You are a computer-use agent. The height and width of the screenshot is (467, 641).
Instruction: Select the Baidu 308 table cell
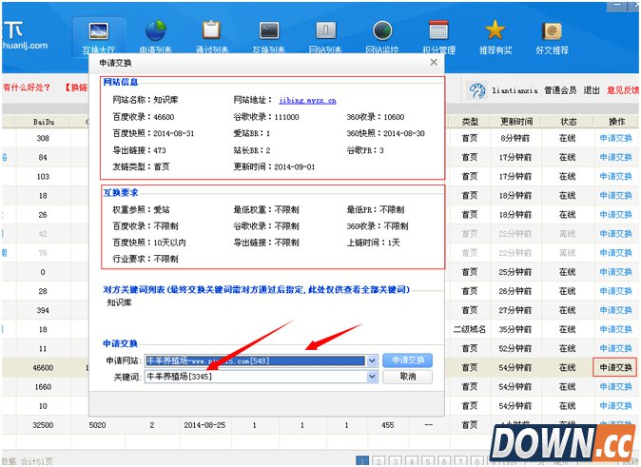tap(43, 138)
